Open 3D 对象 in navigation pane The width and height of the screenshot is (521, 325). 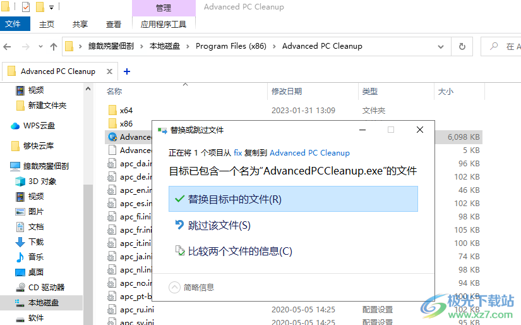[x=42, y=181]
